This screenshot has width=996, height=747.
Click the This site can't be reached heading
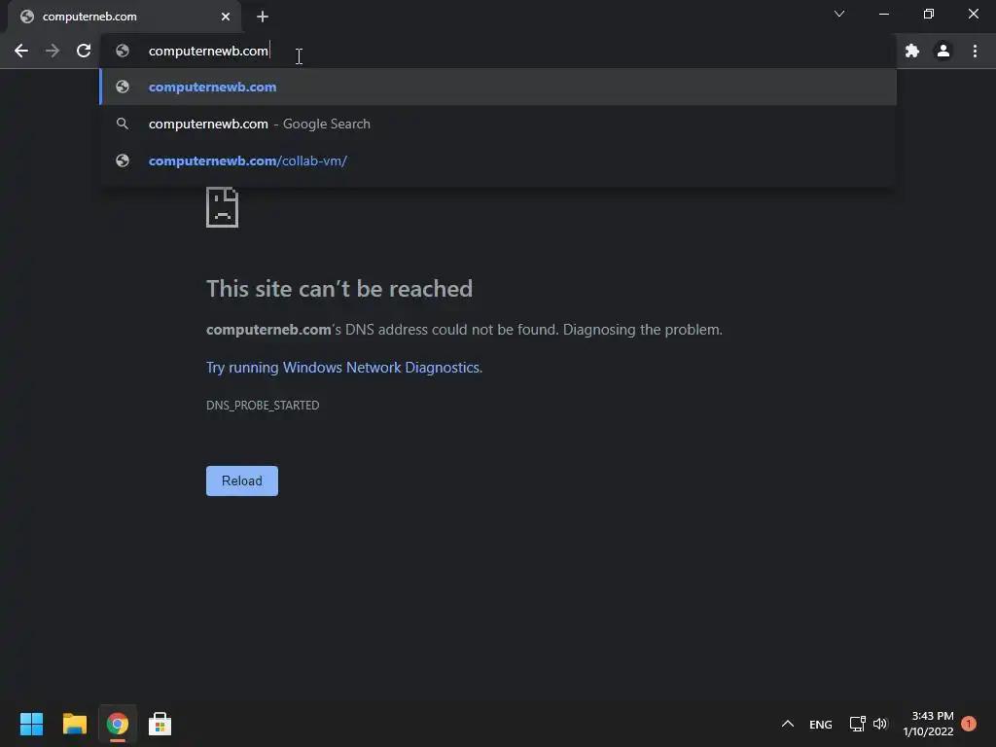point(339,289)
